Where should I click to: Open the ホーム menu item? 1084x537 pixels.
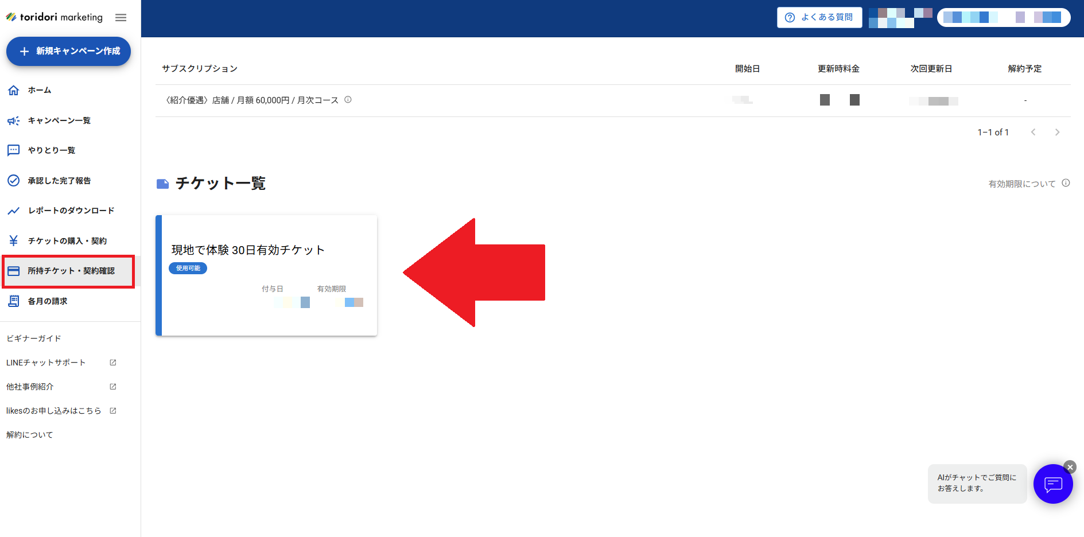click(40, 90)
